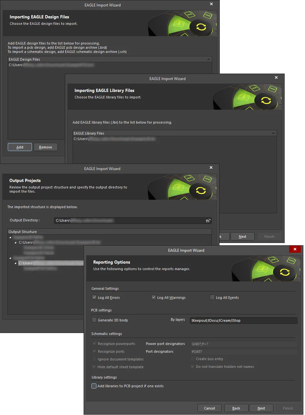Enable Log All Events checkbox
Screen dimensions: 305x415
coord(212,298)
